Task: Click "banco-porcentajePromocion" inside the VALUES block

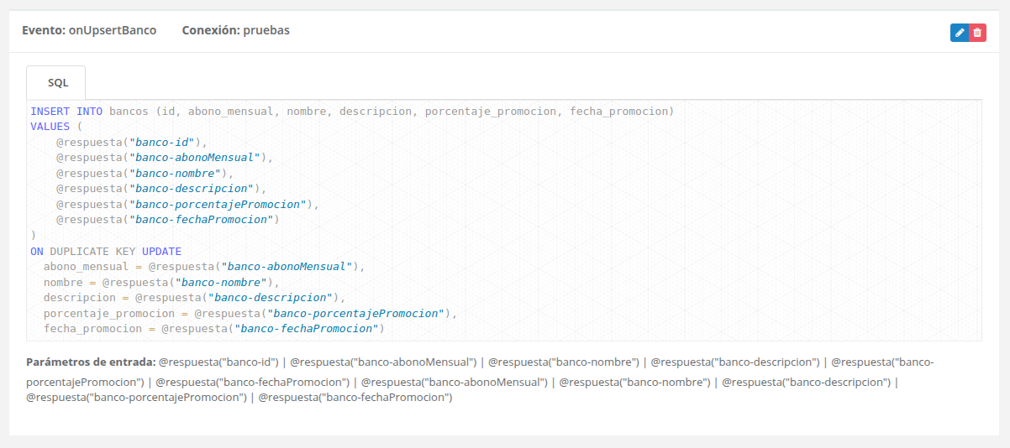Action: tap(217, 204)
